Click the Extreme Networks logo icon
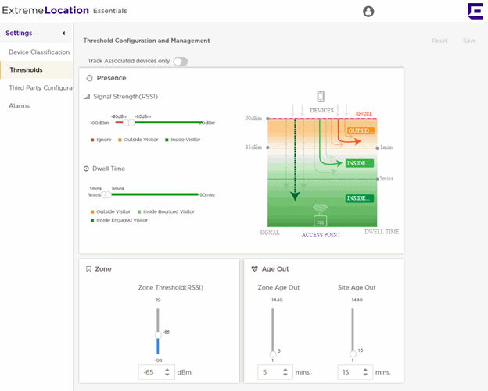The height and width of the screenshot is (391, 488). pyautogui.click(x=474, y=11)
